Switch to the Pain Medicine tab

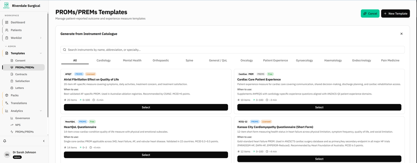(x=390, y=60)
